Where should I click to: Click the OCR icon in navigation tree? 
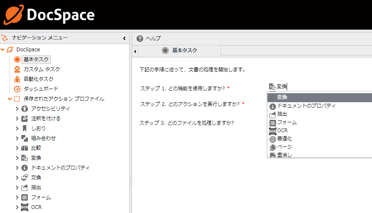point(25,207)
